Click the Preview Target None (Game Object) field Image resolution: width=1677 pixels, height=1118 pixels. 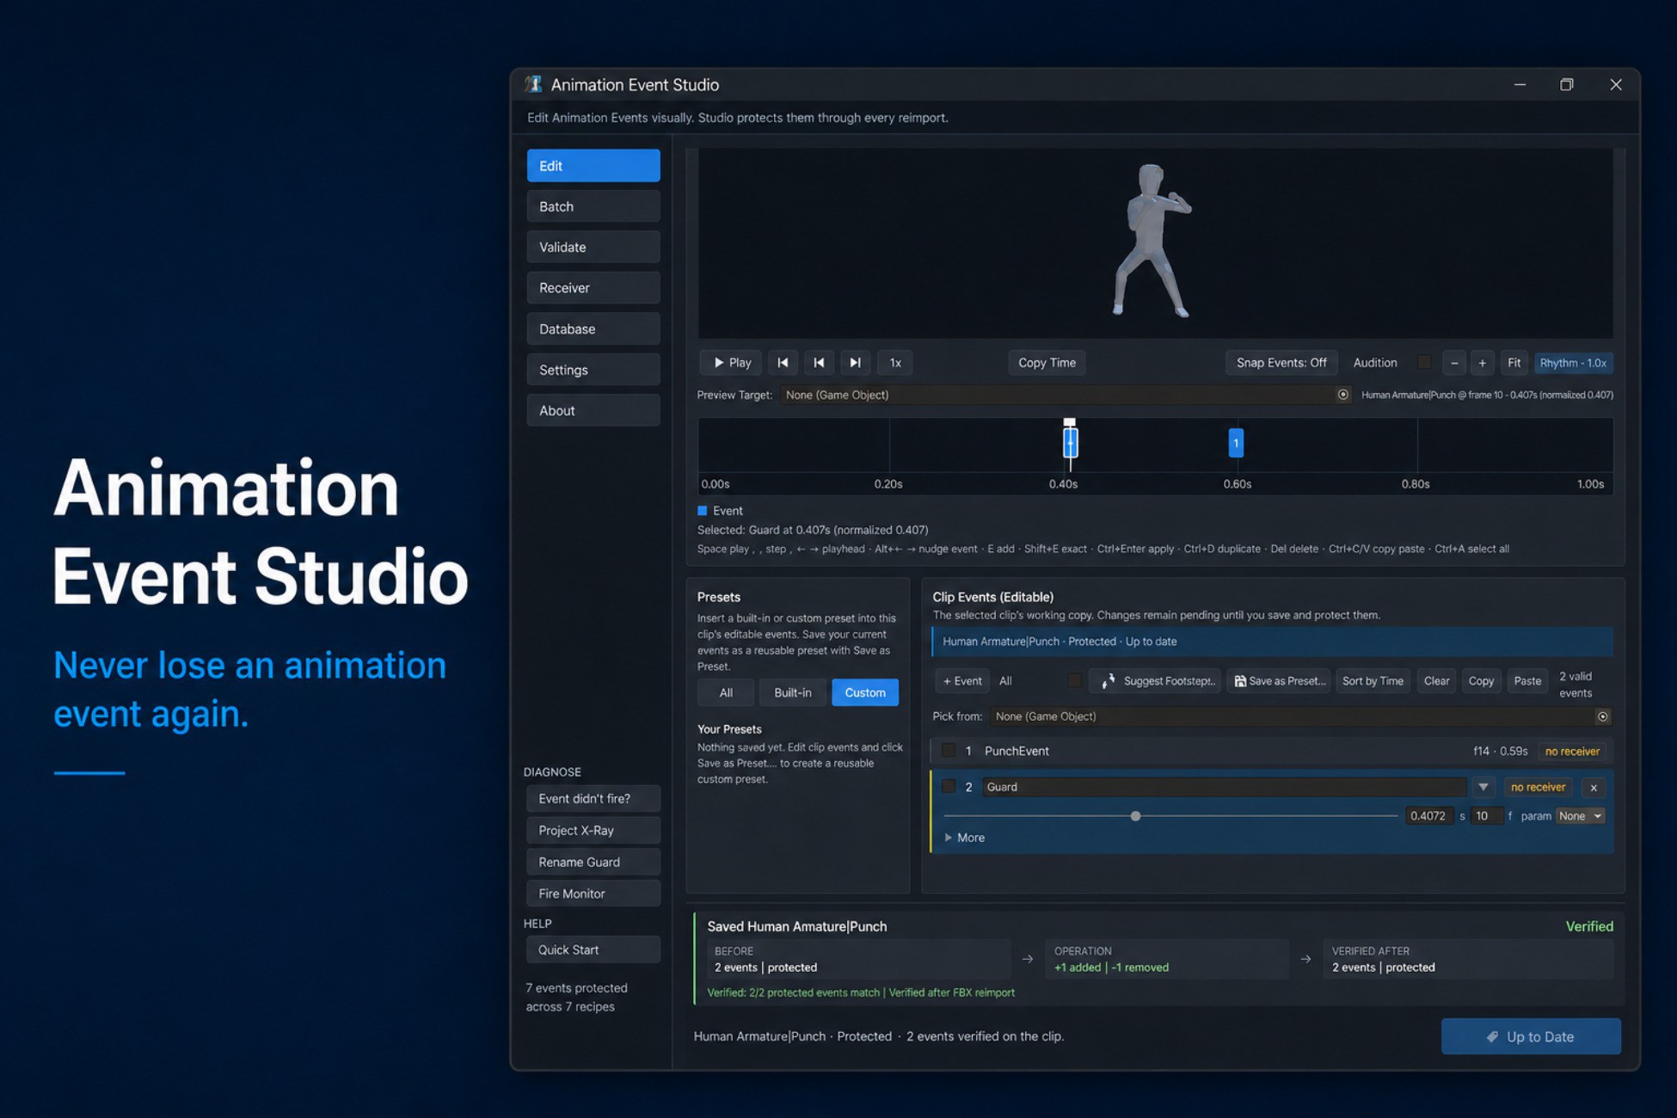[x=1066, y=395]
